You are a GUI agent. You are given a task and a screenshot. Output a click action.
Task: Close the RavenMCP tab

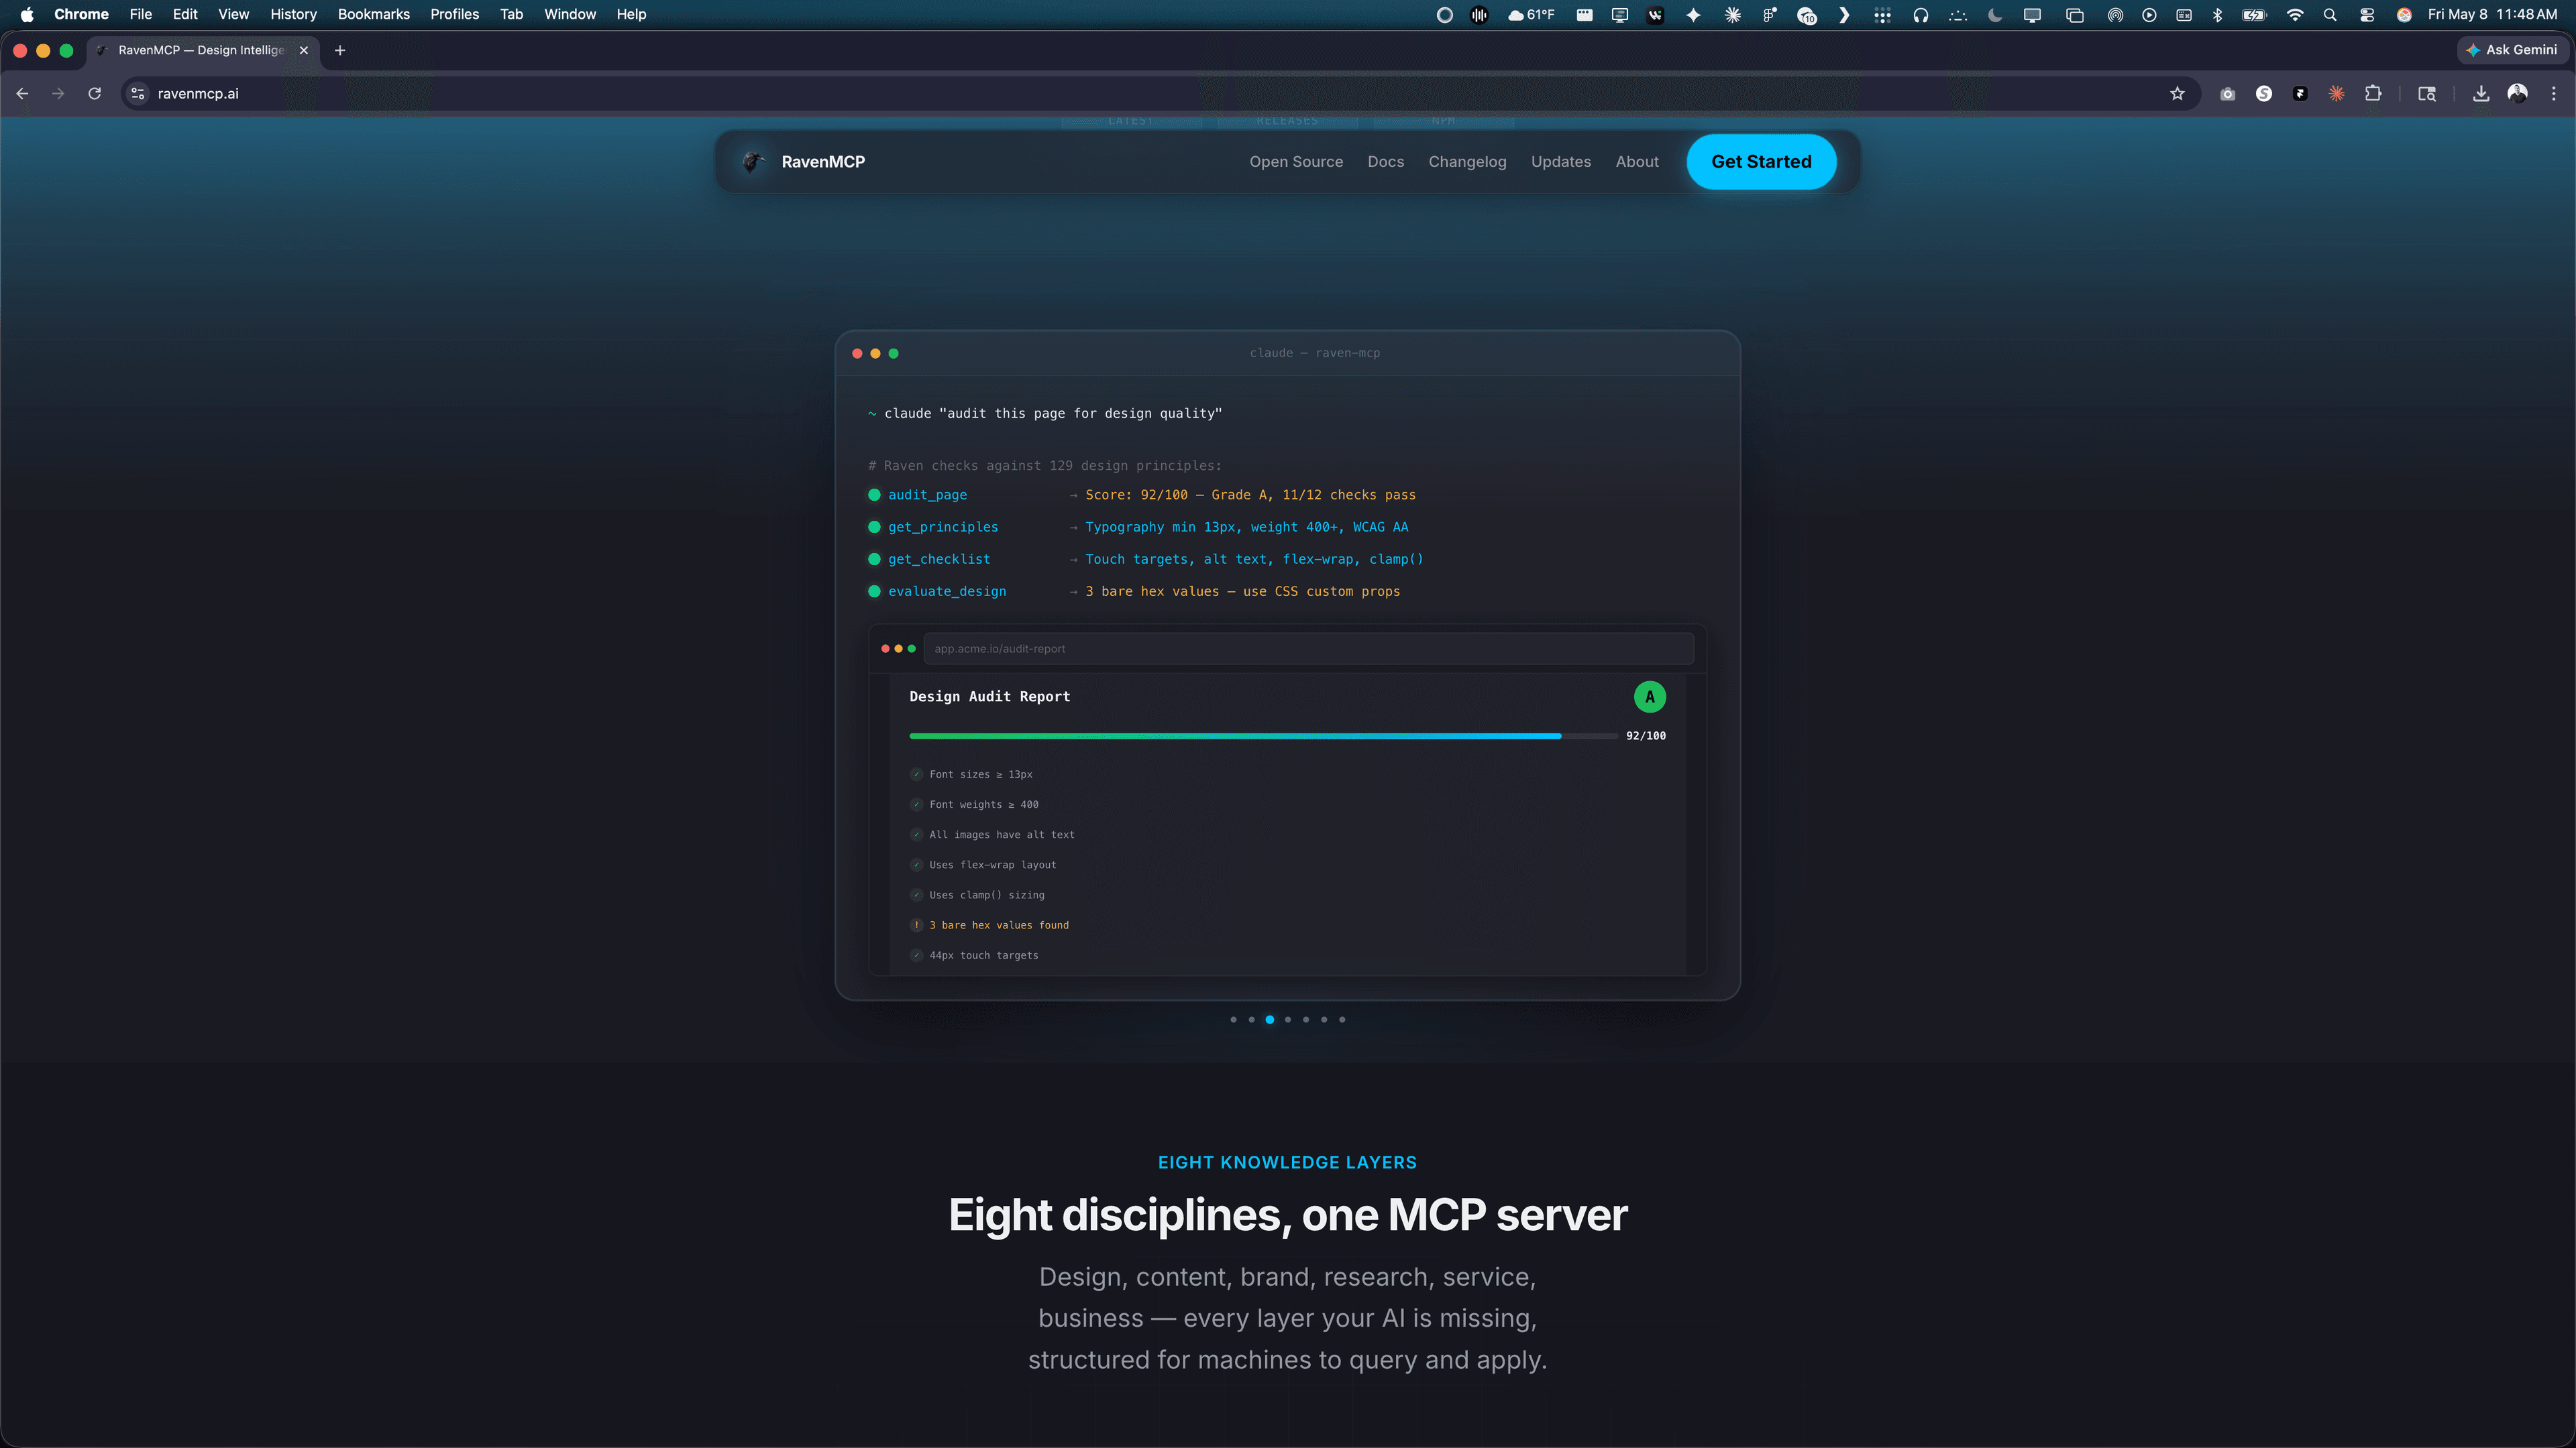click(304, 50)
